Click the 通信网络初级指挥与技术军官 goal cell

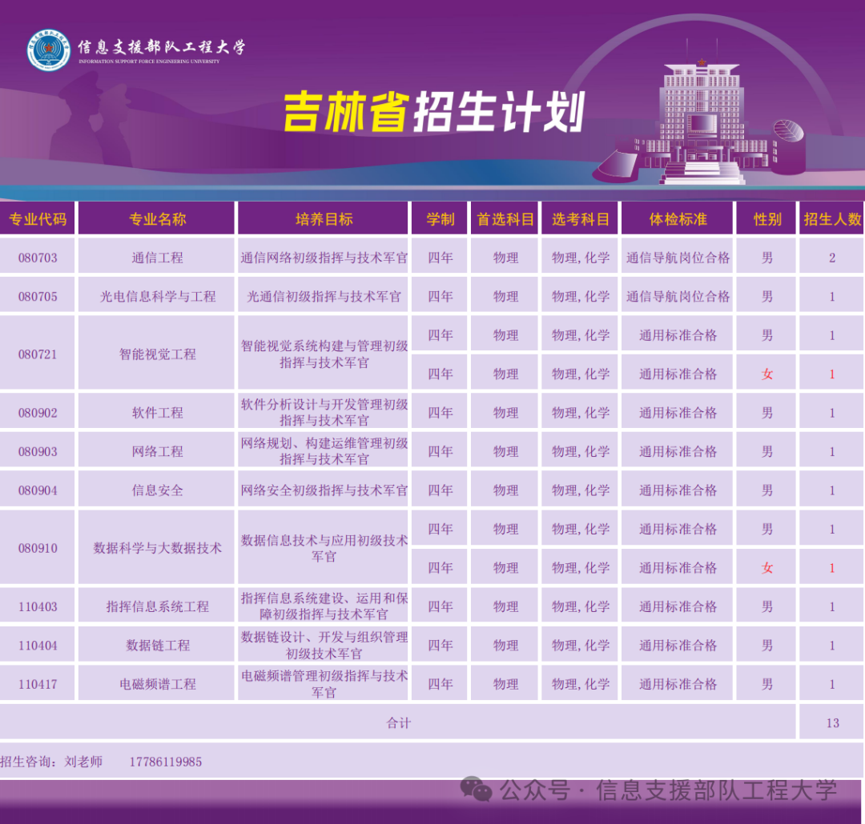[324, 258]
